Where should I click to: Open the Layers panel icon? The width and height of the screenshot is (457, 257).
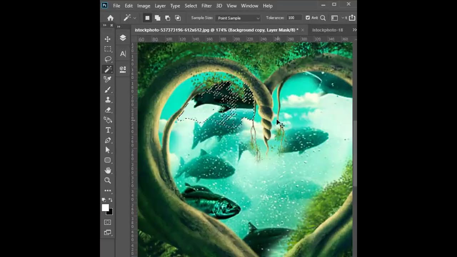click(123, 38)
